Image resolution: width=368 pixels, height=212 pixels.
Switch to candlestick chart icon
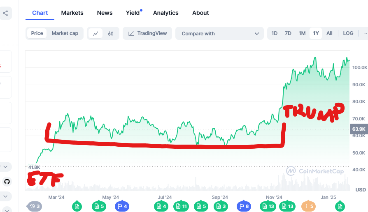pos(111,34)
